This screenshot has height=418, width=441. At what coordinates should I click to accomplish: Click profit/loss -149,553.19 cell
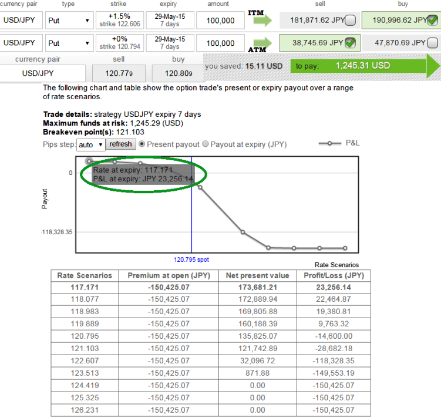(x=334, y=373)
